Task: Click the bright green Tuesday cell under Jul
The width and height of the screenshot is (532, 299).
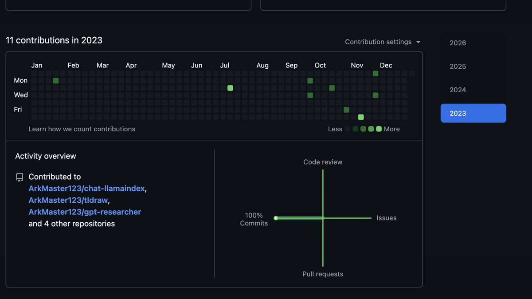Action: pyautogui.click(x=230, y=88)
